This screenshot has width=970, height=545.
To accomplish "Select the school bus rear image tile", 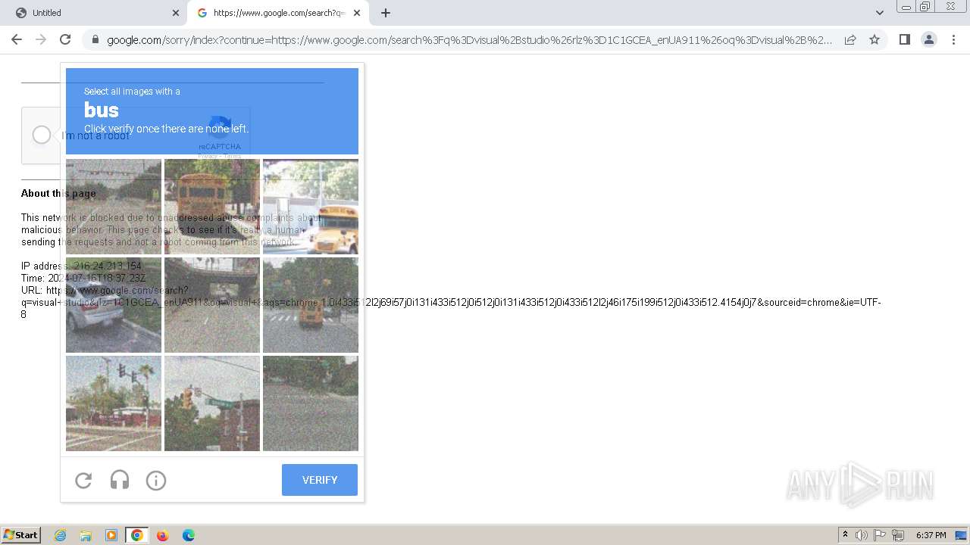I will click(x=212, y=207).
